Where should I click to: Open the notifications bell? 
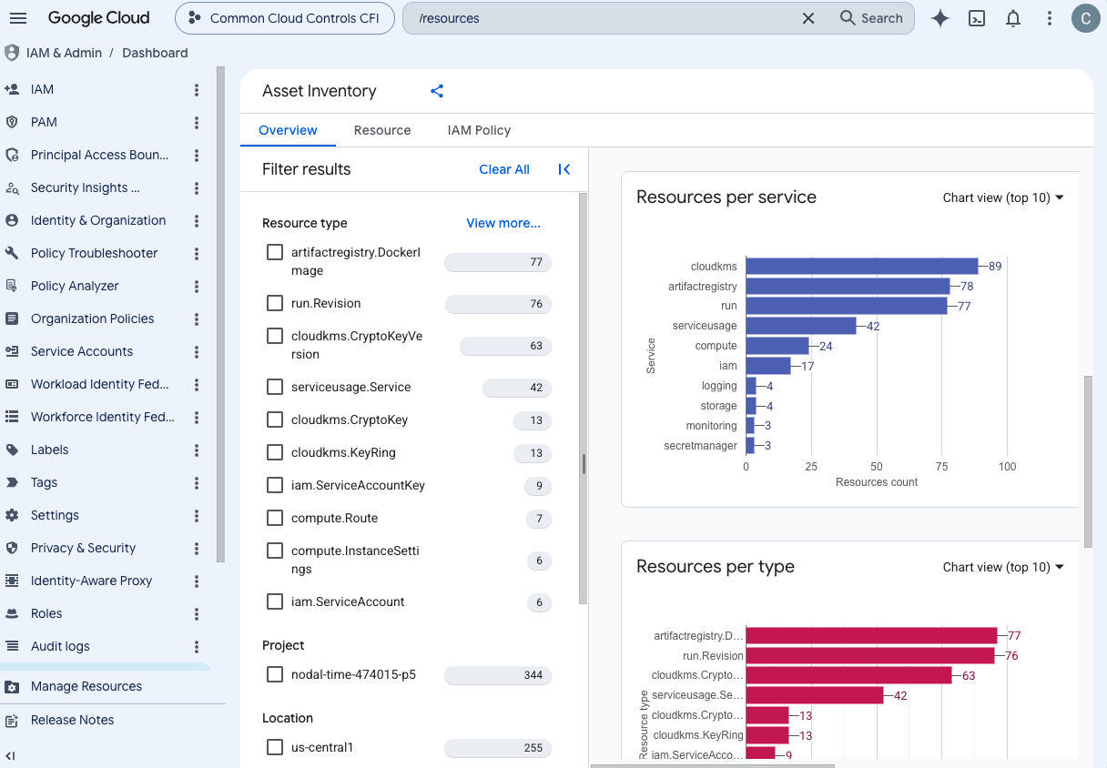(1013, 18)
